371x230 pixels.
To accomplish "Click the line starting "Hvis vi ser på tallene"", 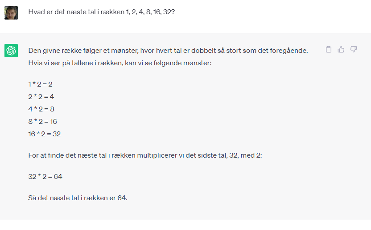I will click(x=120, y=63).
